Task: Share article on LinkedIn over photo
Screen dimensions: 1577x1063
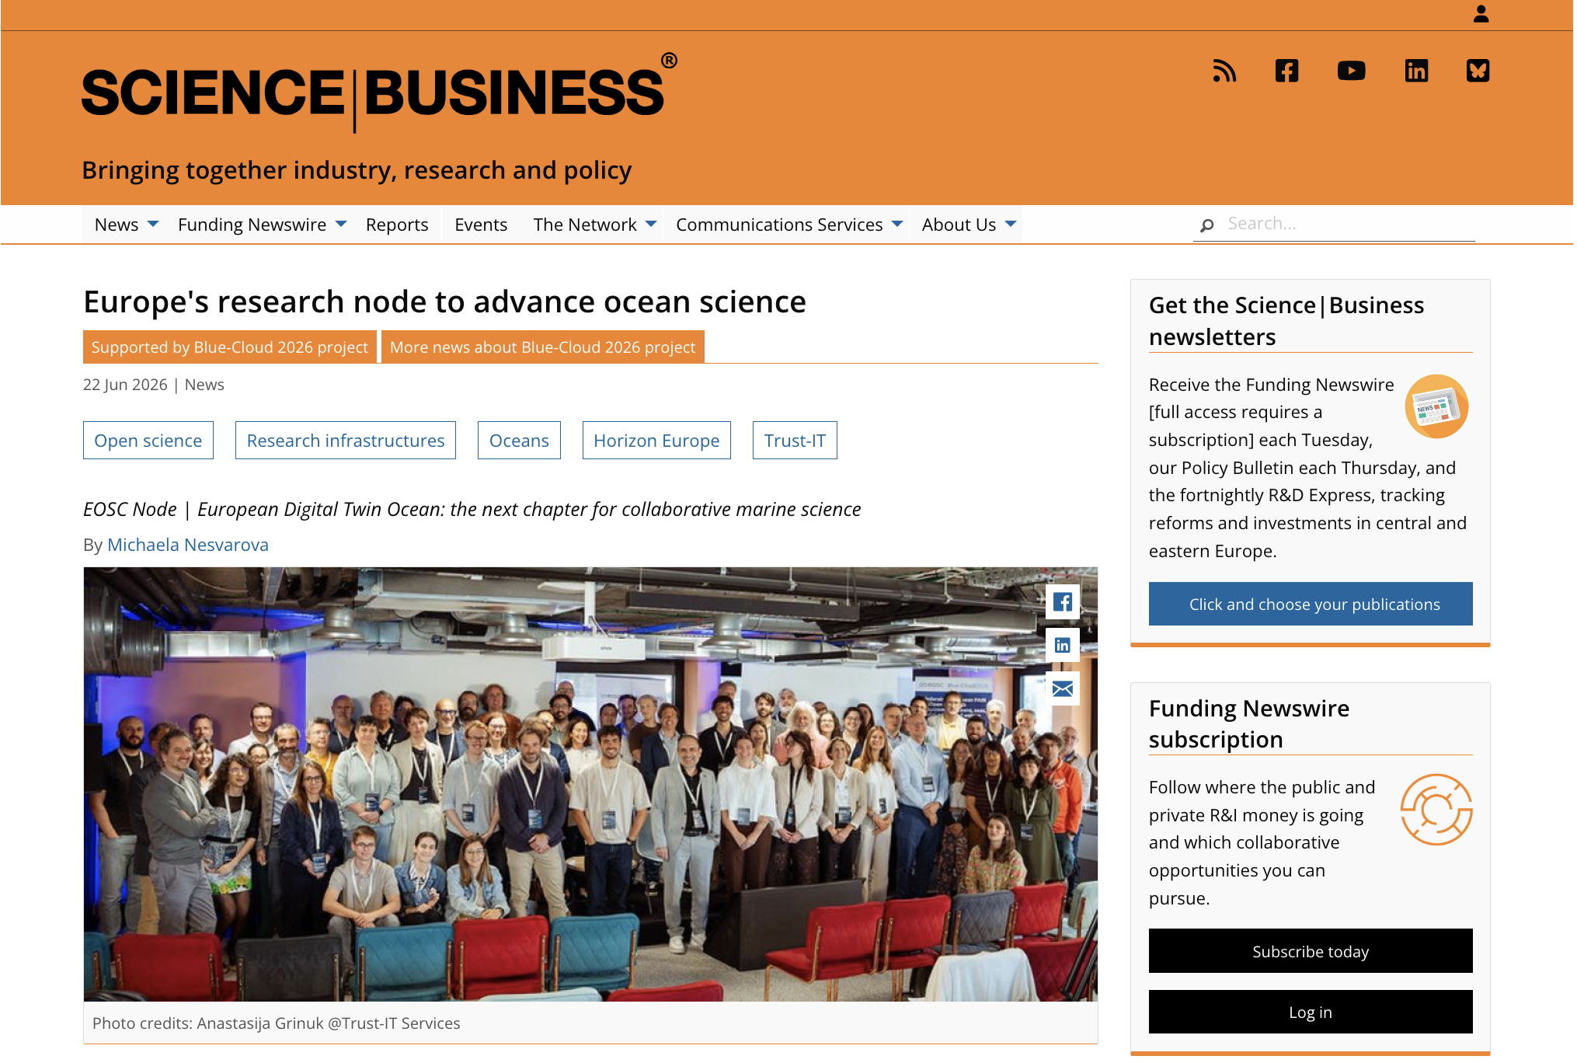Action: pos(1062,645)
